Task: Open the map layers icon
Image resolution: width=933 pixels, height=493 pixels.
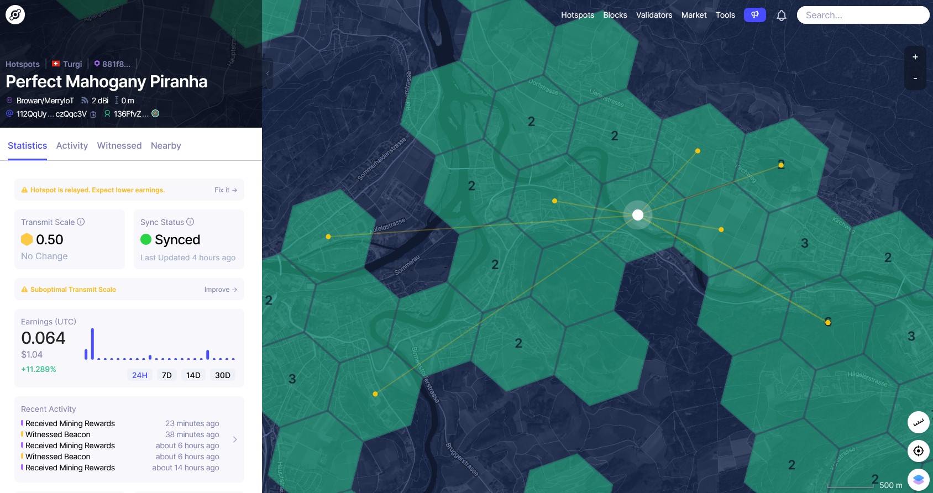Action: (918, 480)
